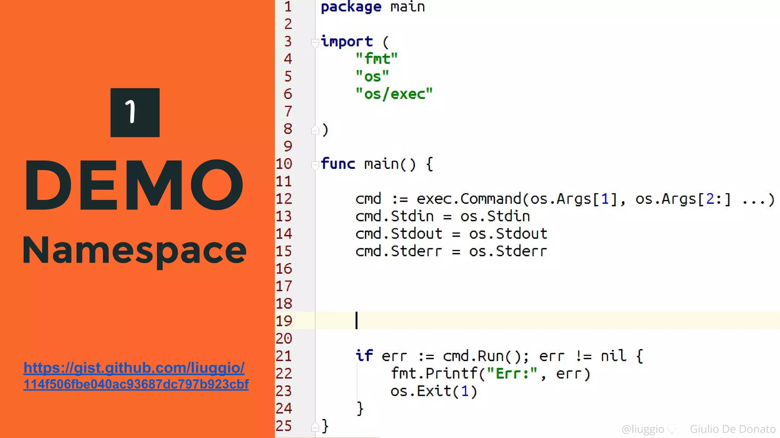Click line number 19 in the gutter
The image size is (780, 438).
point(284,321)
